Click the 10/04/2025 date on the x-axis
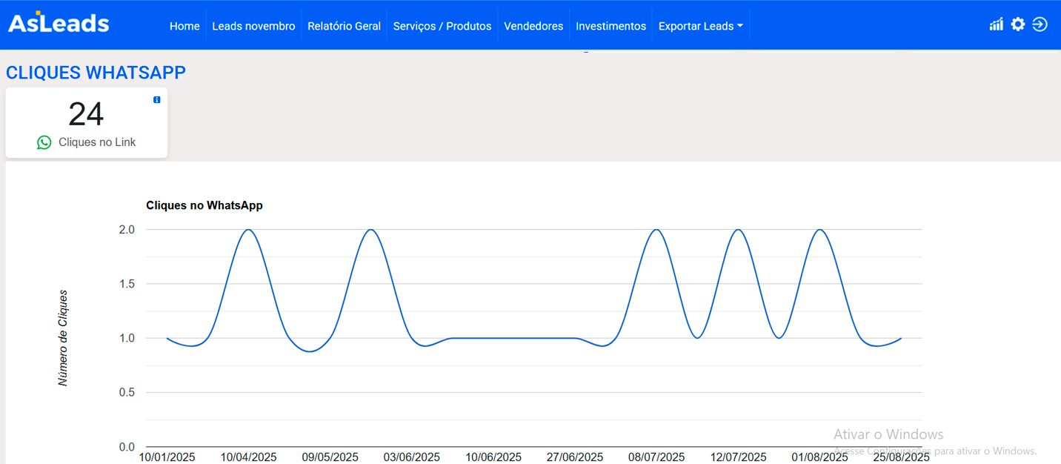Viewport: 1061px width, 464px height. click(248, 457)
